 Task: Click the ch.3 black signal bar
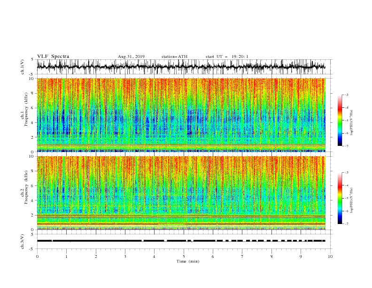pyautogui.click(x=181, y=241)
